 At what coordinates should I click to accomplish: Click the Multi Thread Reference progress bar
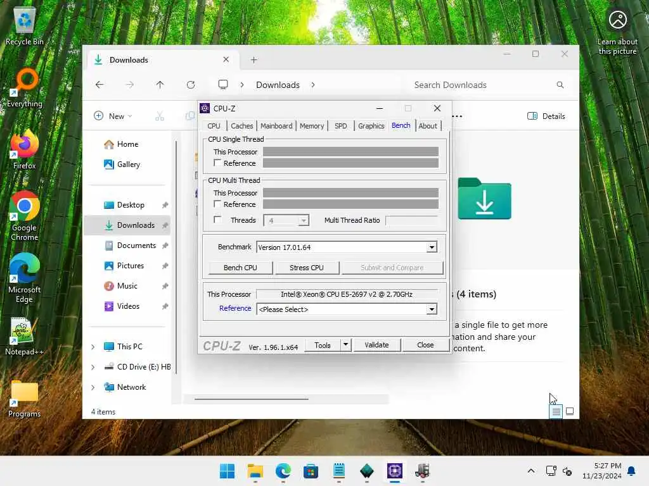click(x=350, y=204)
